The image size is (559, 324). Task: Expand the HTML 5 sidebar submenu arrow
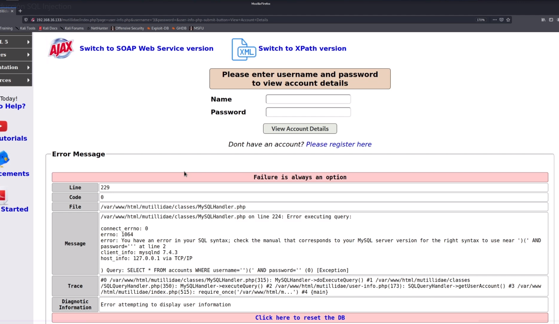(x=28, y=42)
